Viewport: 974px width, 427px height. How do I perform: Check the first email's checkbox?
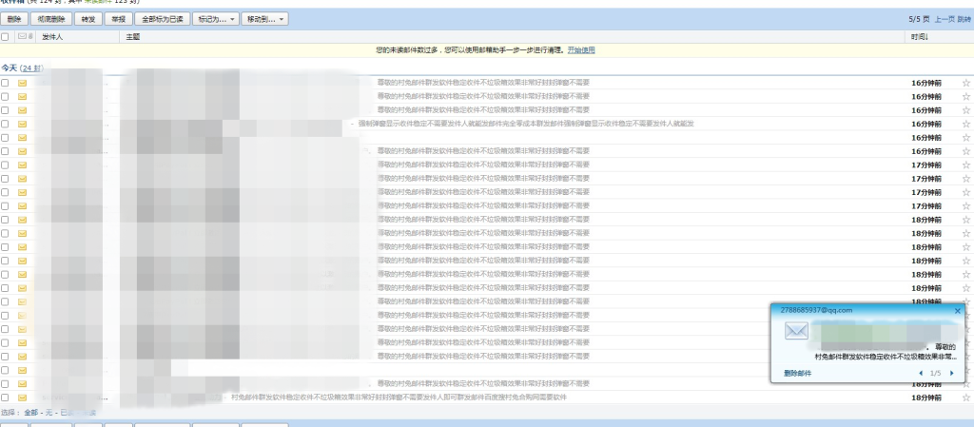(6, 83)
